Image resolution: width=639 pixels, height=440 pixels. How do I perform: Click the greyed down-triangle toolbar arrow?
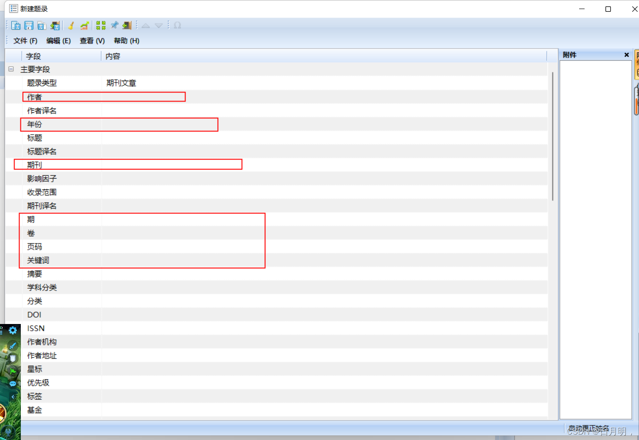pos(159,26)
